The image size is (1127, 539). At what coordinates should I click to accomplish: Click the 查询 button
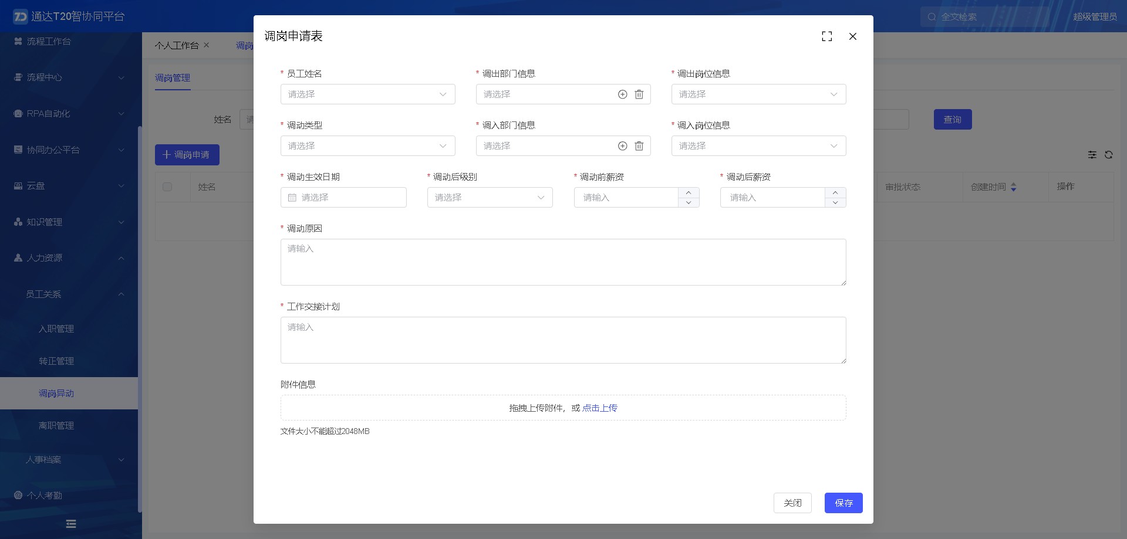point(953,120)
